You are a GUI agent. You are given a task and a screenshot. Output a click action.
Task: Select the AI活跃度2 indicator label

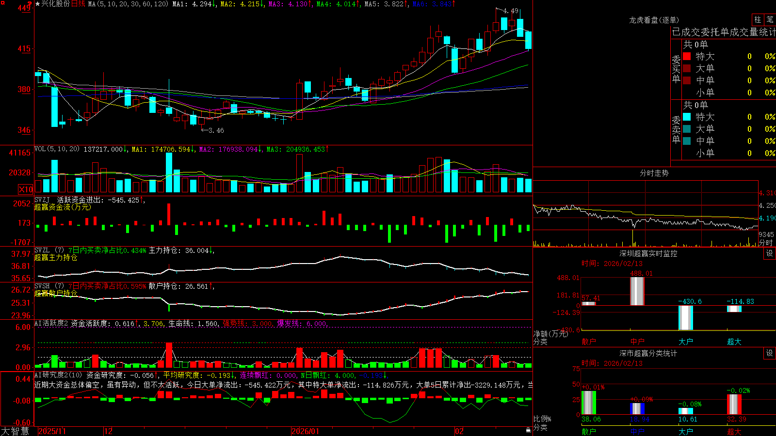[x=51, y=323]
